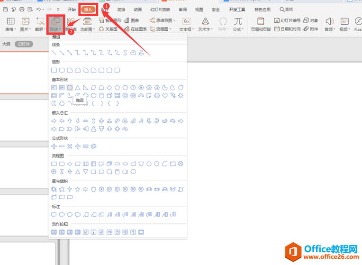
Task: Select the regular pentagon in basic shapes
Action: coord(118,88)
